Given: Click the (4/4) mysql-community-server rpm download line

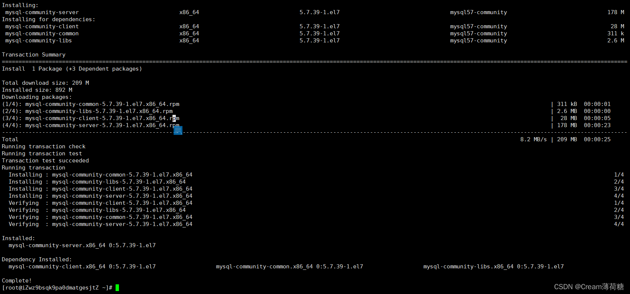Looking at the screenshot, I should [91, 125].
